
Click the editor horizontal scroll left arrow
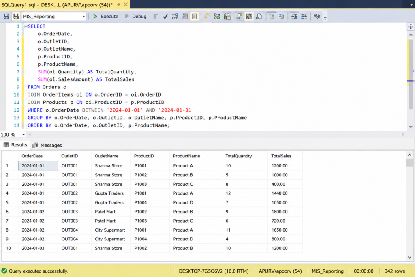(30, 135)
